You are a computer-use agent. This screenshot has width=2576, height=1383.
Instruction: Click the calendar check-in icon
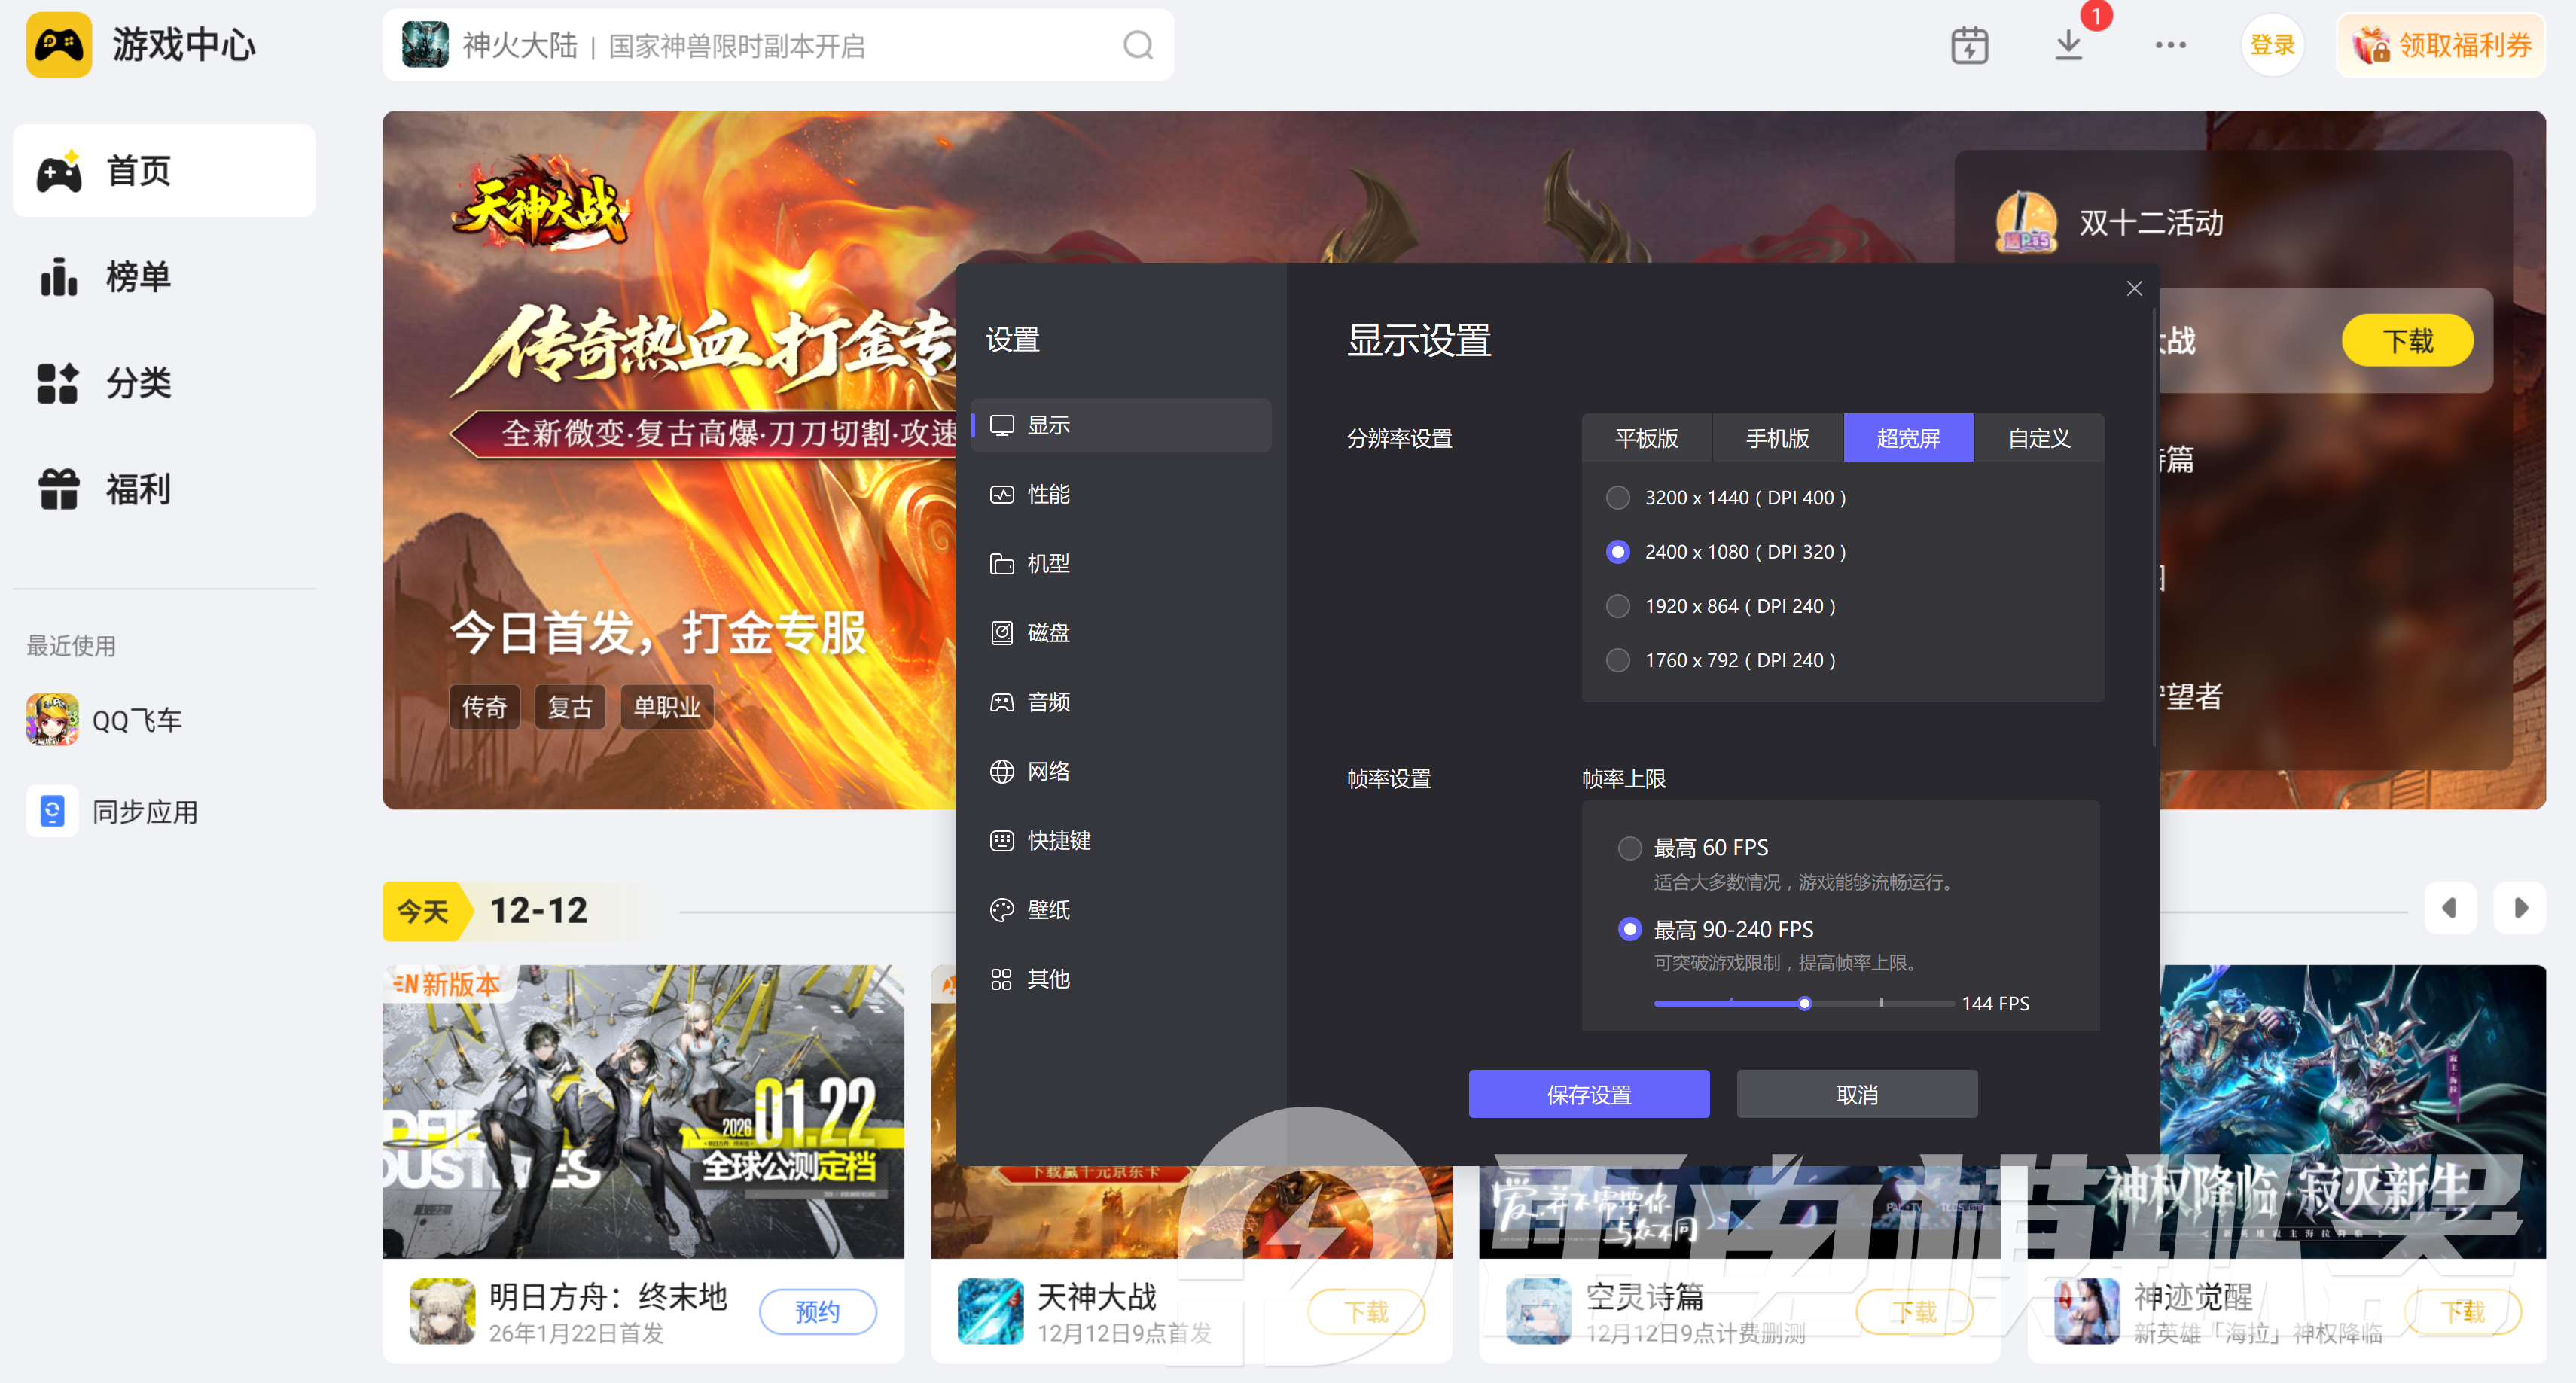pyautogui.click(x=1969, y=45)
